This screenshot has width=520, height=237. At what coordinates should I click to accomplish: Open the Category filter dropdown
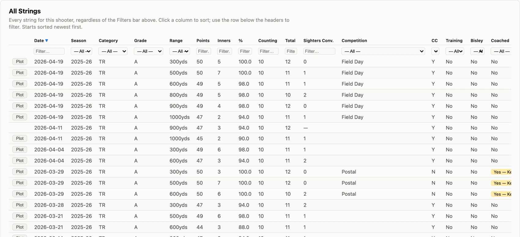click(x=113, y=51)
